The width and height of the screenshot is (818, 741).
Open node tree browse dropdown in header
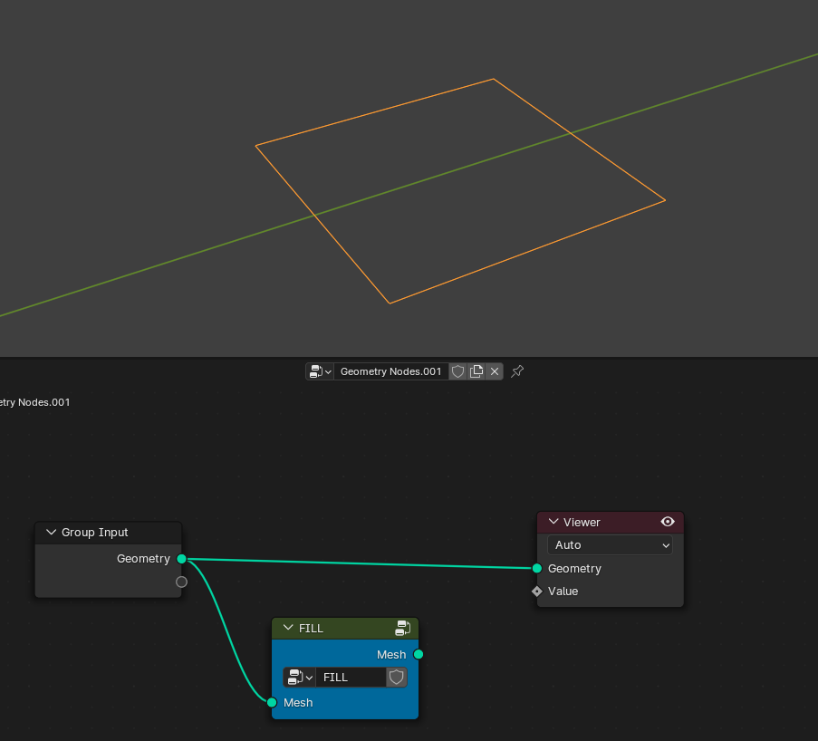coord(319,371)
